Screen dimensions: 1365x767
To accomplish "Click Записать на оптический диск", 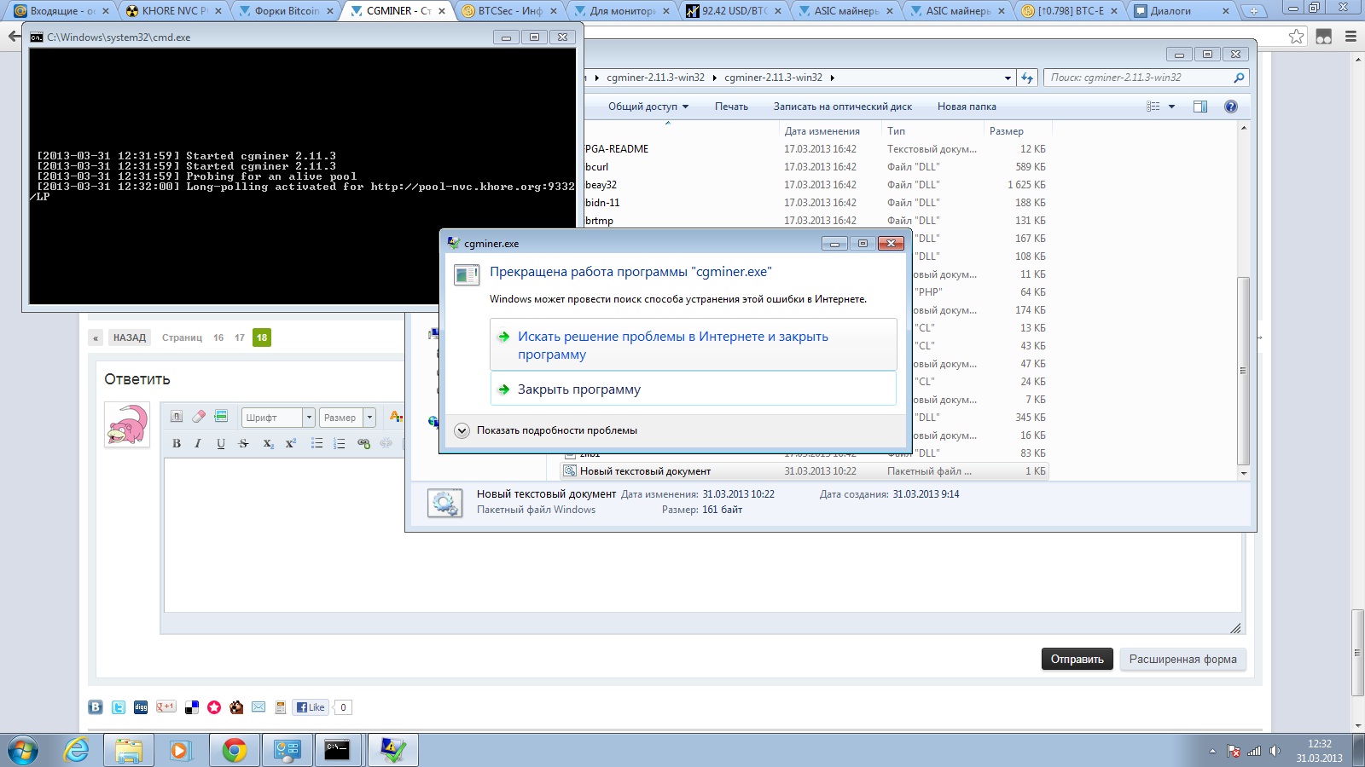I will [x=843, y=107].
